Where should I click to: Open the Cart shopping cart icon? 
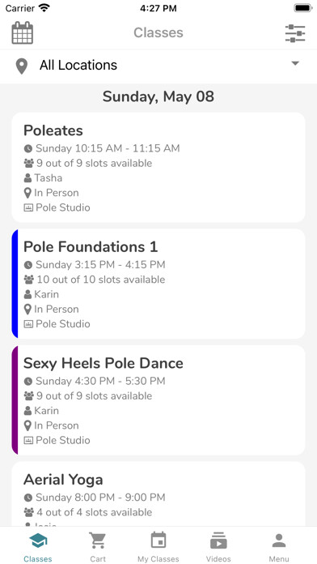tap(98, 540)
